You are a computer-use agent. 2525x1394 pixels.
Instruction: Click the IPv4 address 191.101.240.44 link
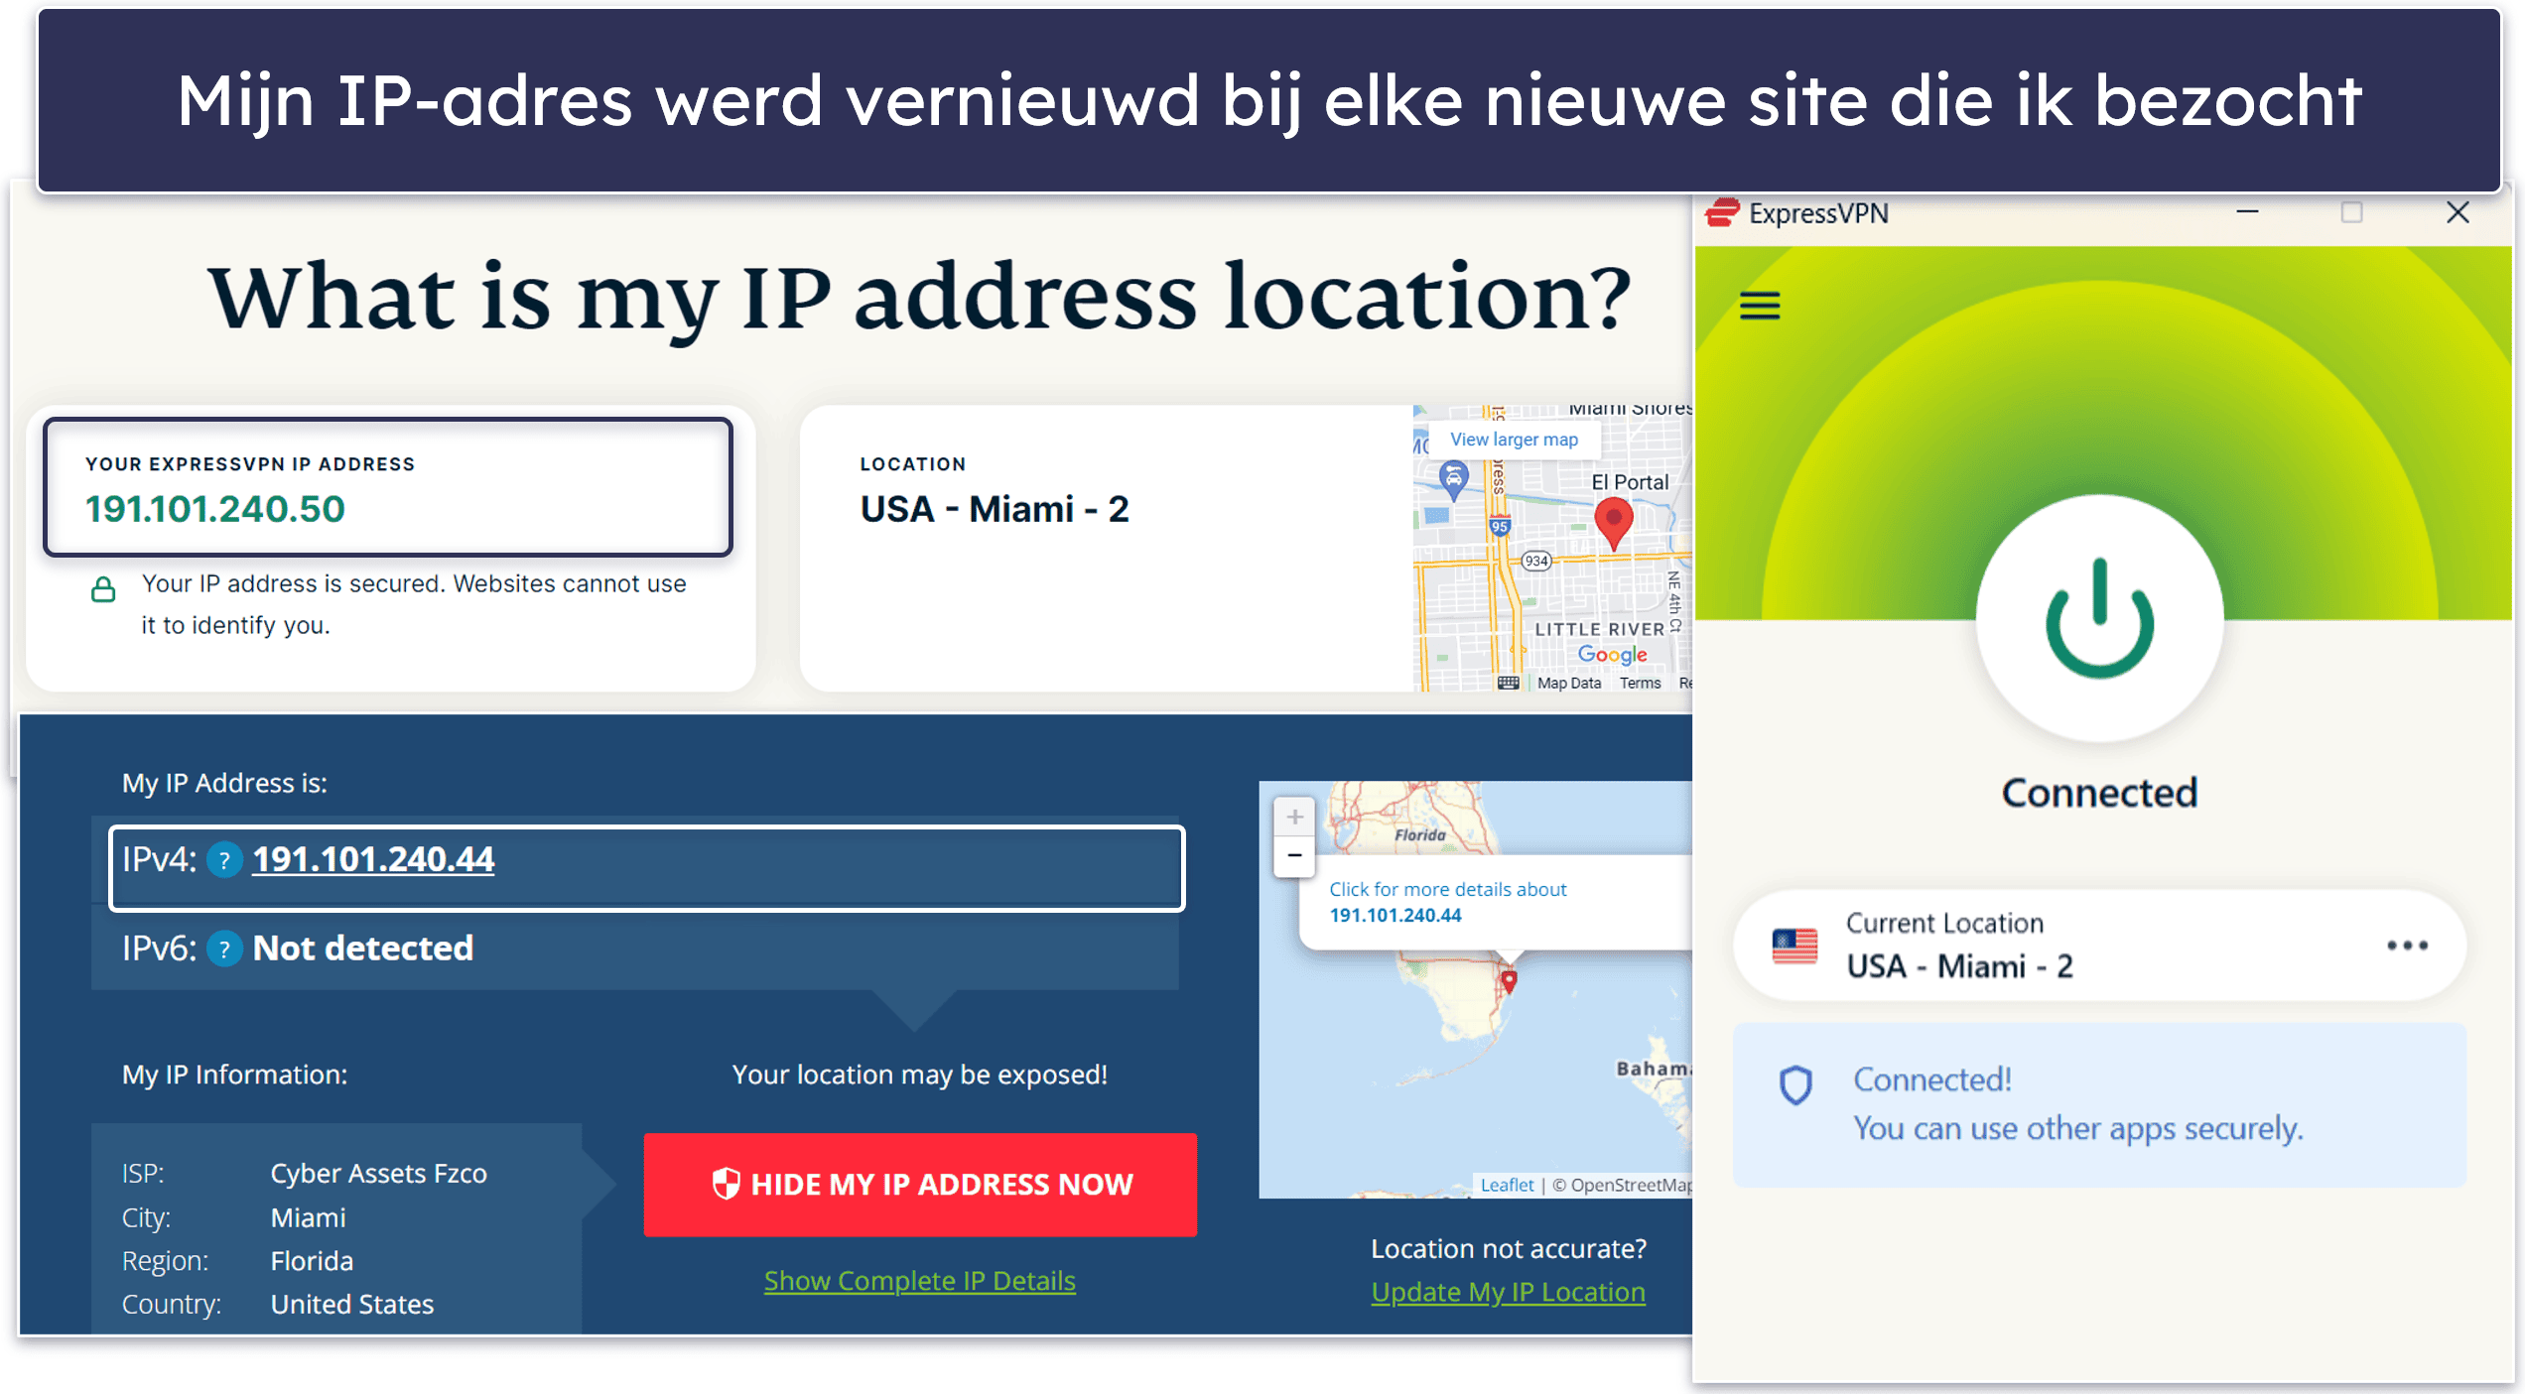tap(373, 859)
